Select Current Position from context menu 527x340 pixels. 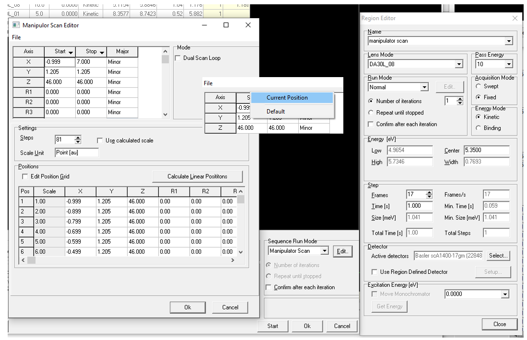pyautogui.click(x=287, y=98)
